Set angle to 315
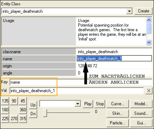This screenshot has width=154, height=129. [23, 119]
